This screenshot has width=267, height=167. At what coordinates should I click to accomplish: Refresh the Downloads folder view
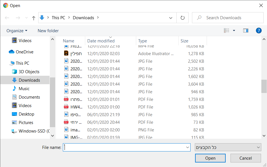pos(183,18)
